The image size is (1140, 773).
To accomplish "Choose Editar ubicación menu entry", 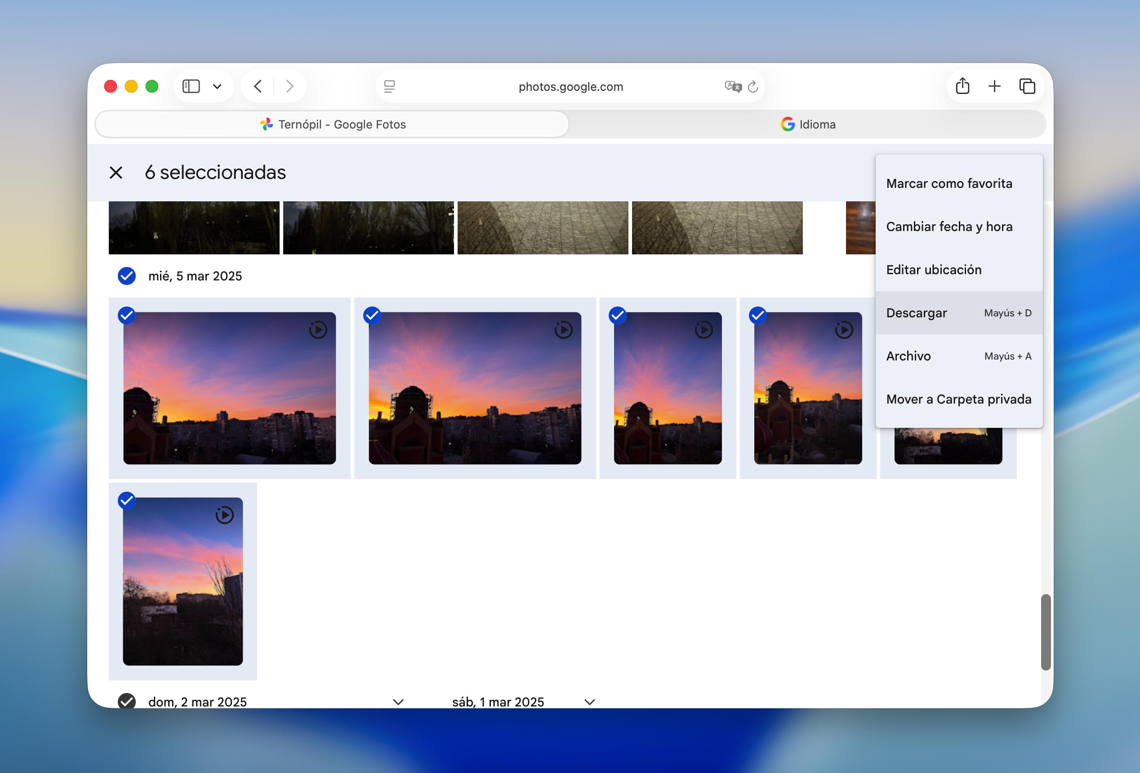I will pos(959,270).
